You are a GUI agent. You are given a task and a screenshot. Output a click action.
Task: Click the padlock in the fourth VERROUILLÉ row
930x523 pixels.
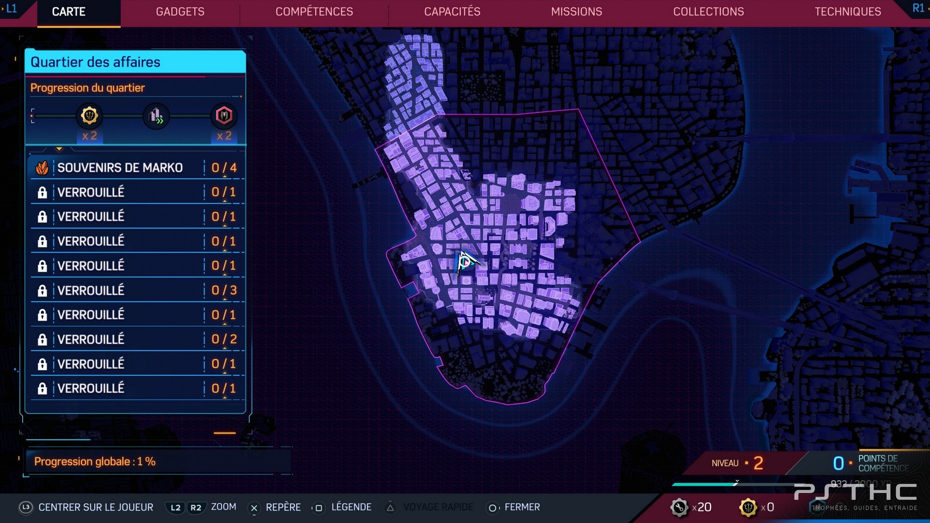[x=42, y=266]
